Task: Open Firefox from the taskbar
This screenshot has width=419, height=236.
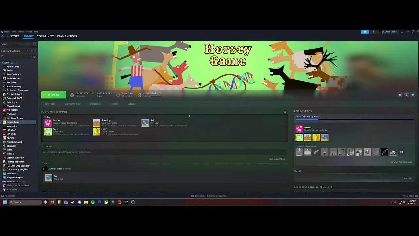Action: [x=52, y=202]
